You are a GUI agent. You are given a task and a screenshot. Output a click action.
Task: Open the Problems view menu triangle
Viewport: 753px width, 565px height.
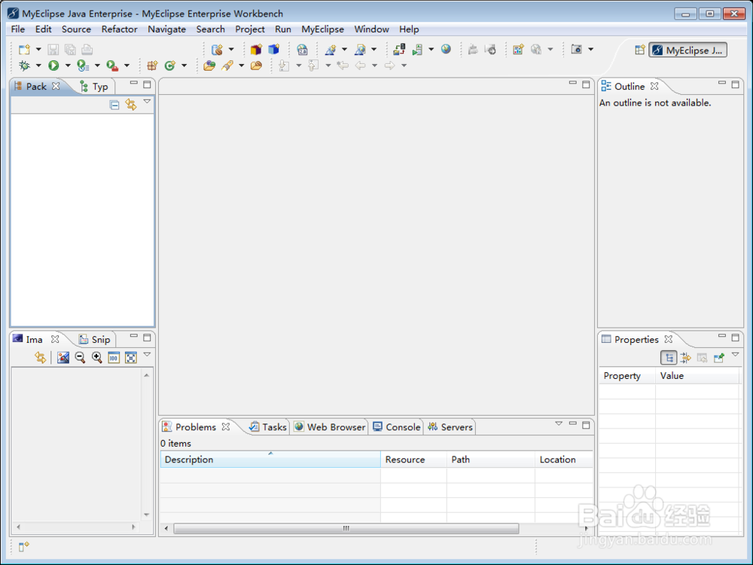(x=559, y=423)
